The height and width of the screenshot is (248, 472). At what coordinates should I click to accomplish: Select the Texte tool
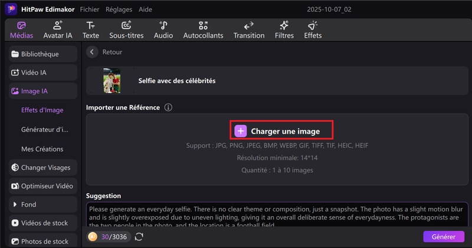(90, 30)
